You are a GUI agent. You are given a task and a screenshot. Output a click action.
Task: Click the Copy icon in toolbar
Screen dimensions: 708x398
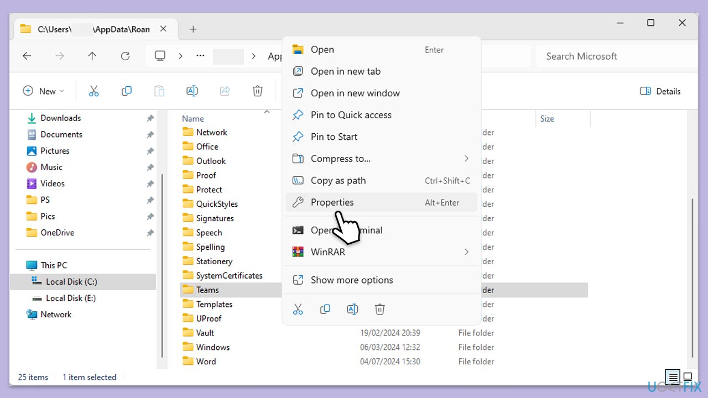point(127,91)
